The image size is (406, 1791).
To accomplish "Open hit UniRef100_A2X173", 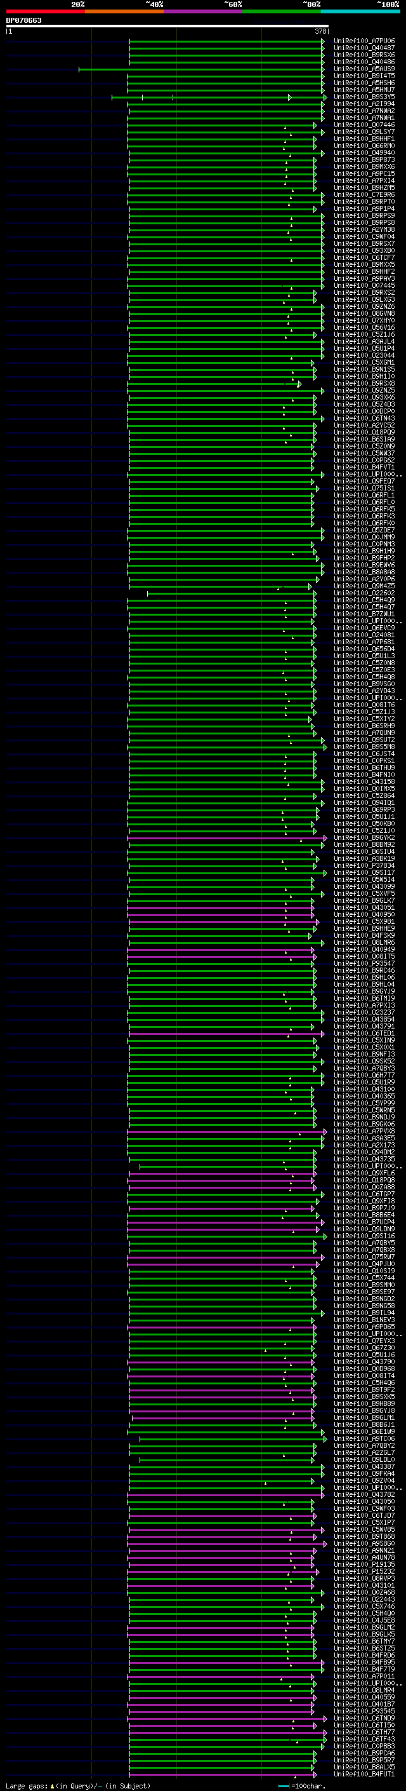I will pos(363,1144).
